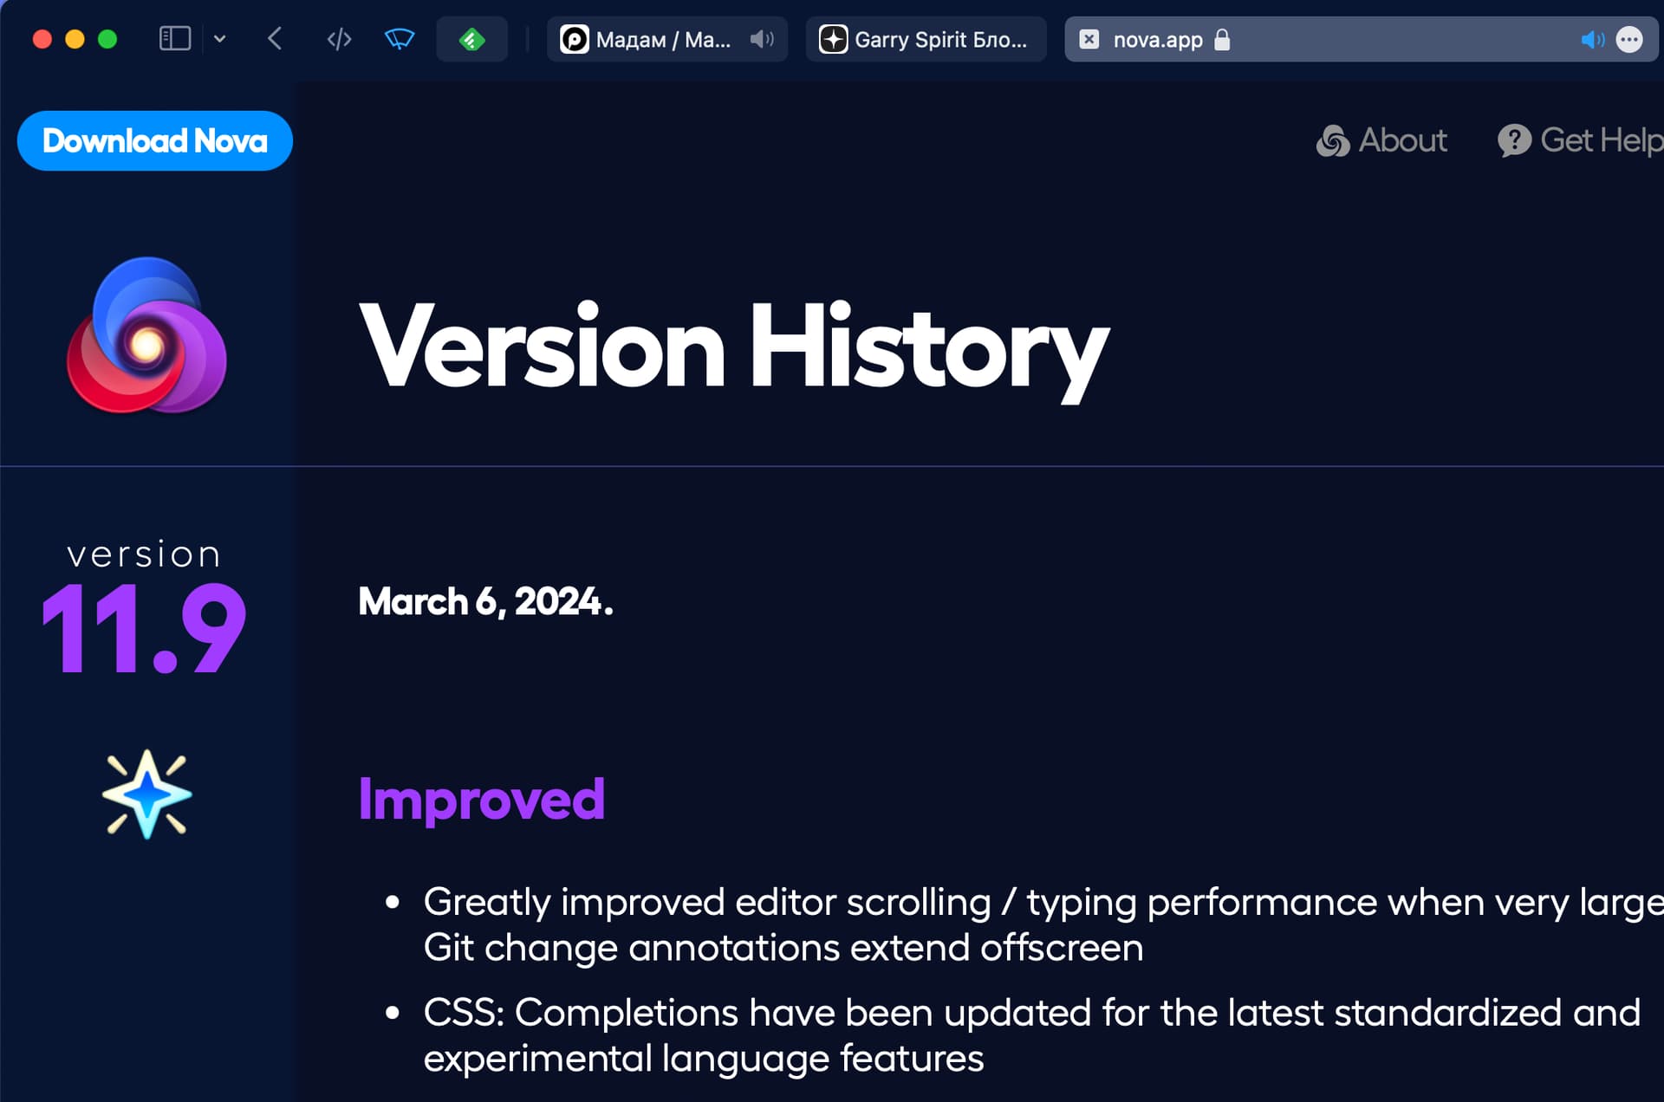Click the lock icon beside nova.app

coord(1222,39)
